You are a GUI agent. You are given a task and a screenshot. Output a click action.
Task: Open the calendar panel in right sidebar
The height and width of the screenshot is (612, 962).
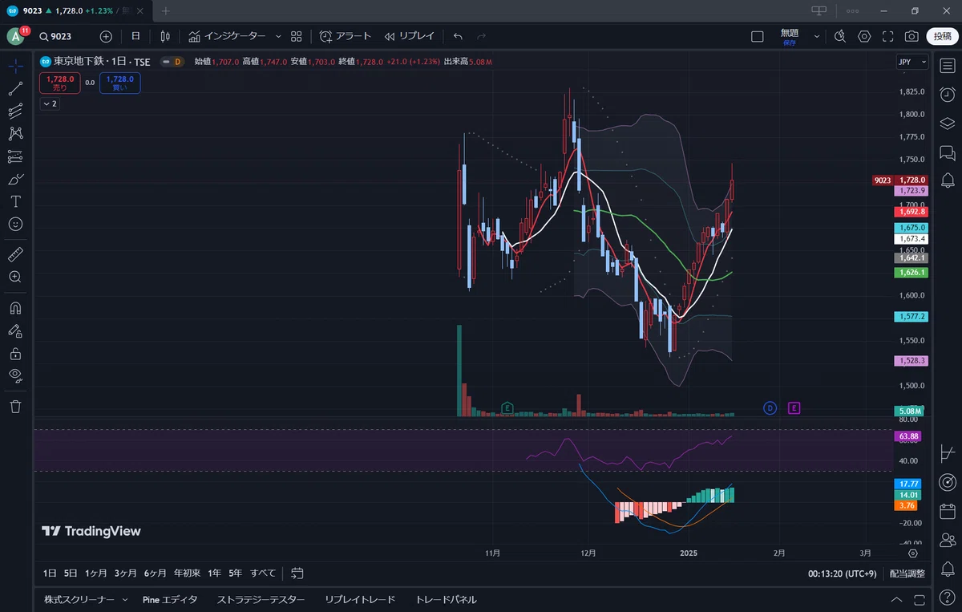pos(948,511)
